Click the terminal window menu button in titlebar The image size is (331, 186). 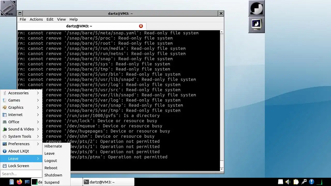click(20, 13)
